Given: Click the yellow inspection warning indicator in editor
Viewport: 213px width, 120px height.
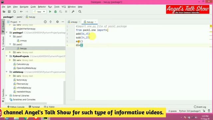Looking at the screenshot, I should tap(211, 26).
